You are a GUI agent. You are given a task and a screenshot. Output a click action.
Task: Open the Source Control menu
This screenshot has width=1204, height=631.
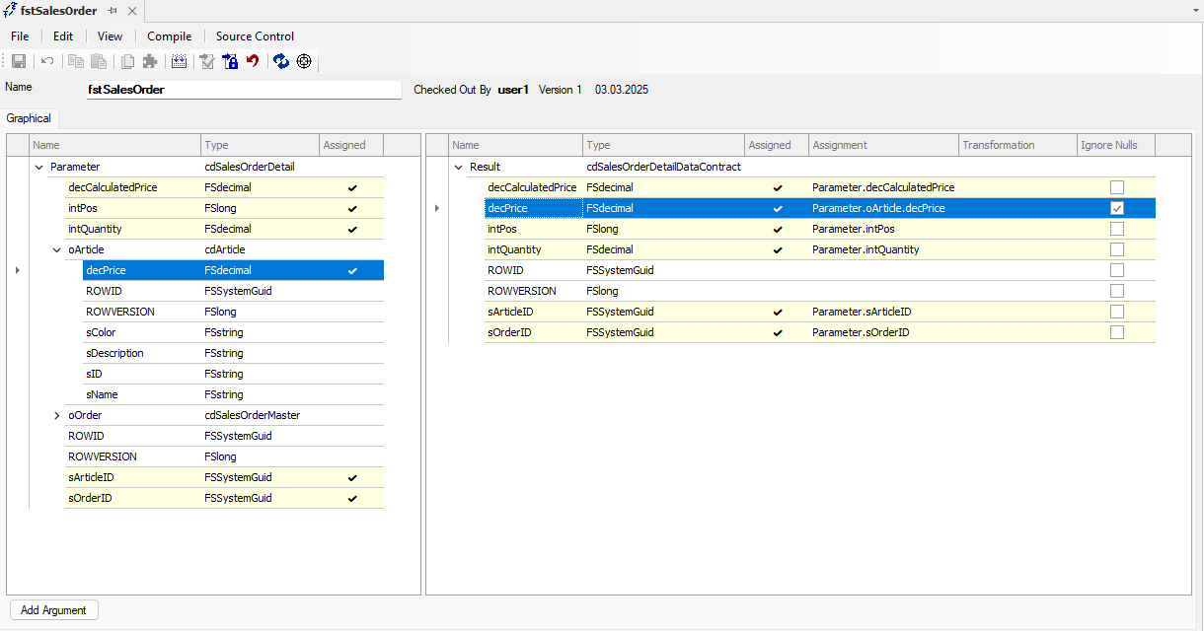(x=255, y=36)
